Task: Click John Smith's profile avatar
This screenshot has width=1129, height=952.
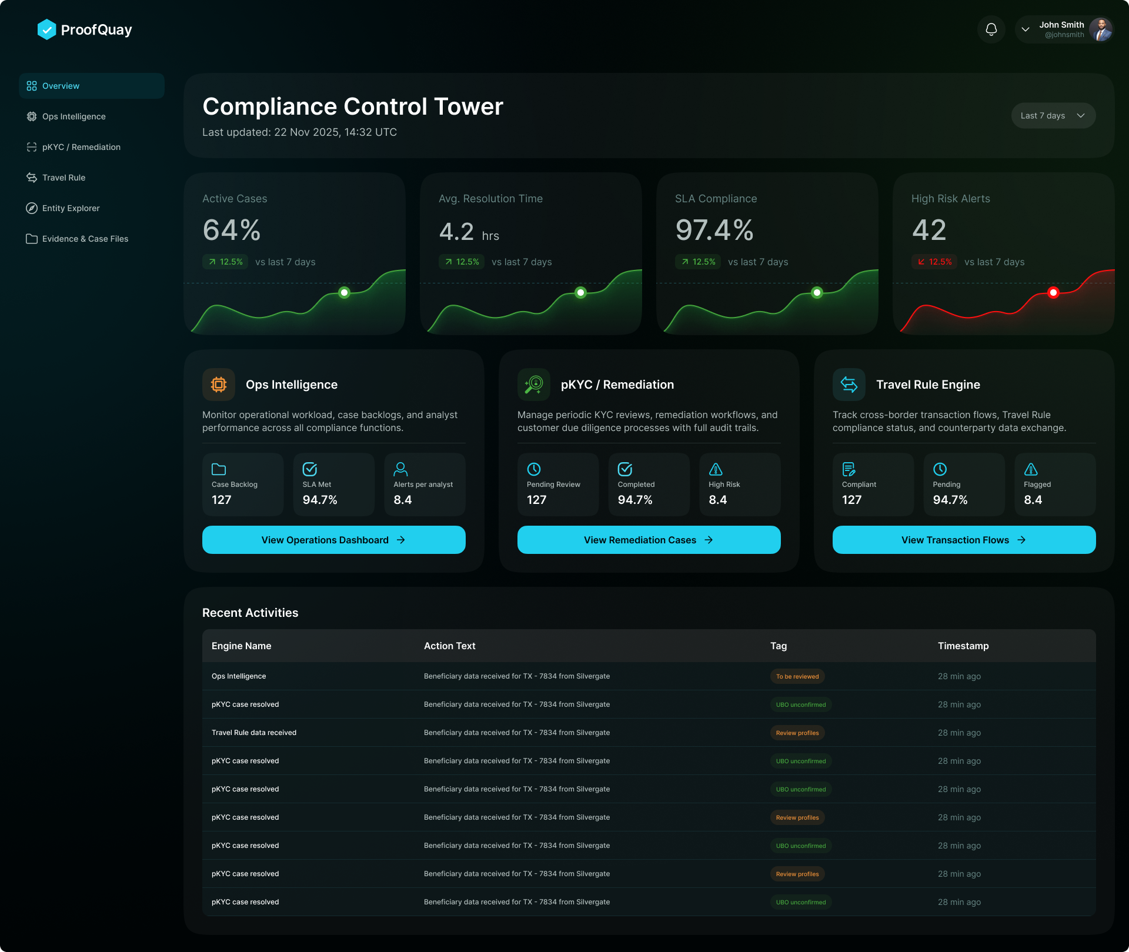Action: pyautogui.click(x=1100, y=29)
